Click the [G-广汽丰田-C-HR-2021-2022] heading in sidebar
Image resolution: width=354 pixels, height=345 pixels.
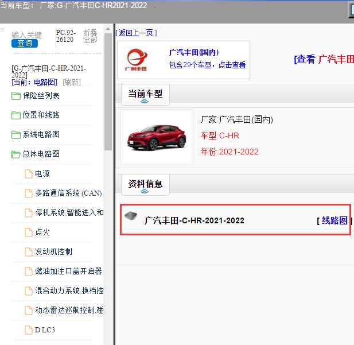coord(49,71)
